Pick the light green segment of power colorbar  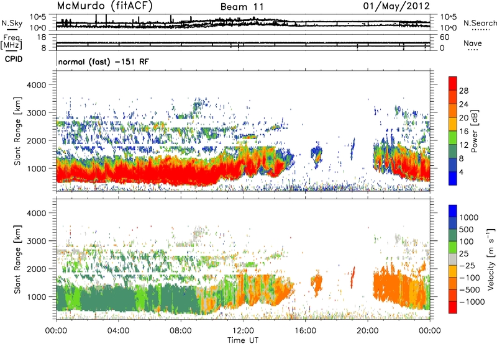453,138
